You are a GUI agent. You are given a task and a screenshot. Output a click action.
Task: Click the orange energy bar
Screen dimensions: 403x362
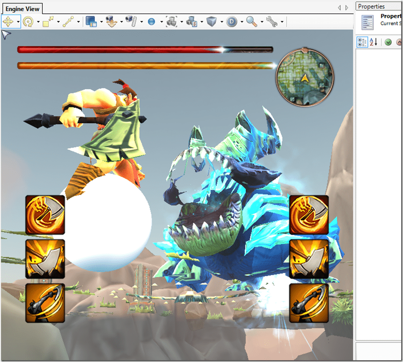tap(146, 66)
